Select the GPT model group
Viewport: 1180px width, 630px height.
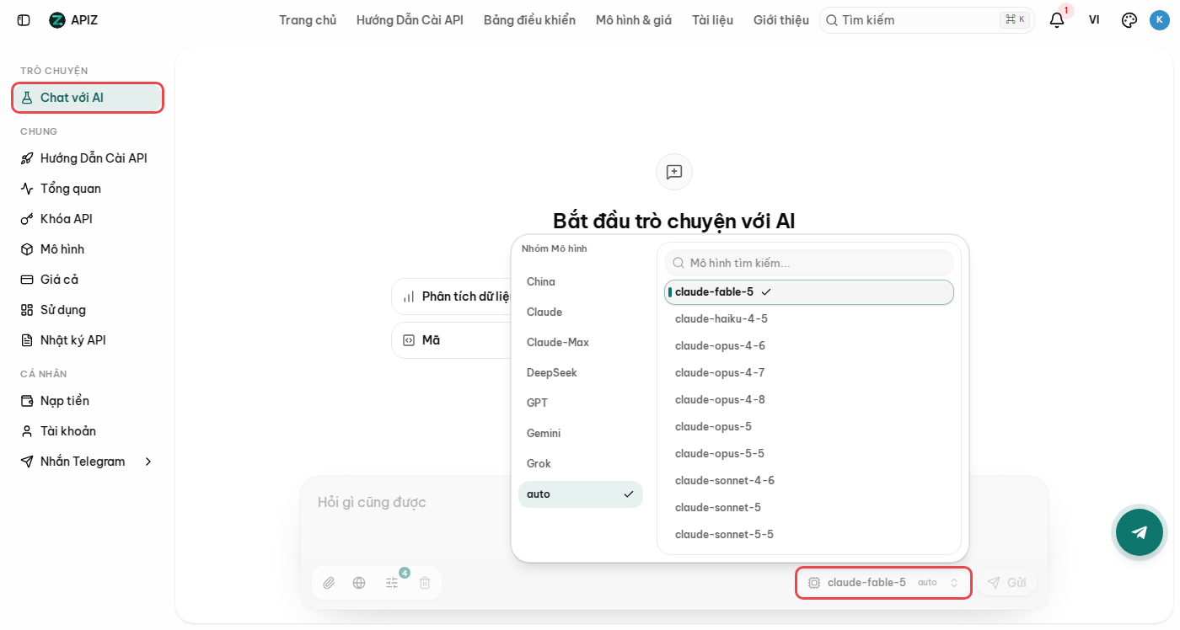click(x=581, y=403)
